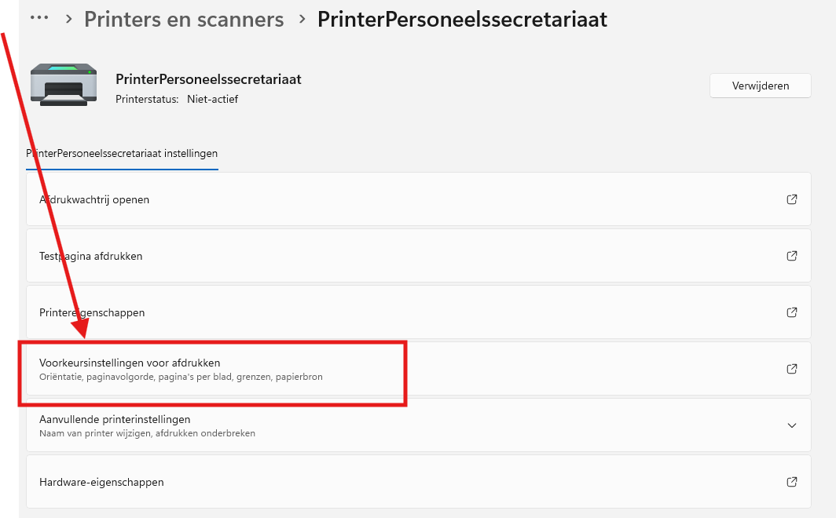Go back to Printers en scanners

tap(184, 19)
